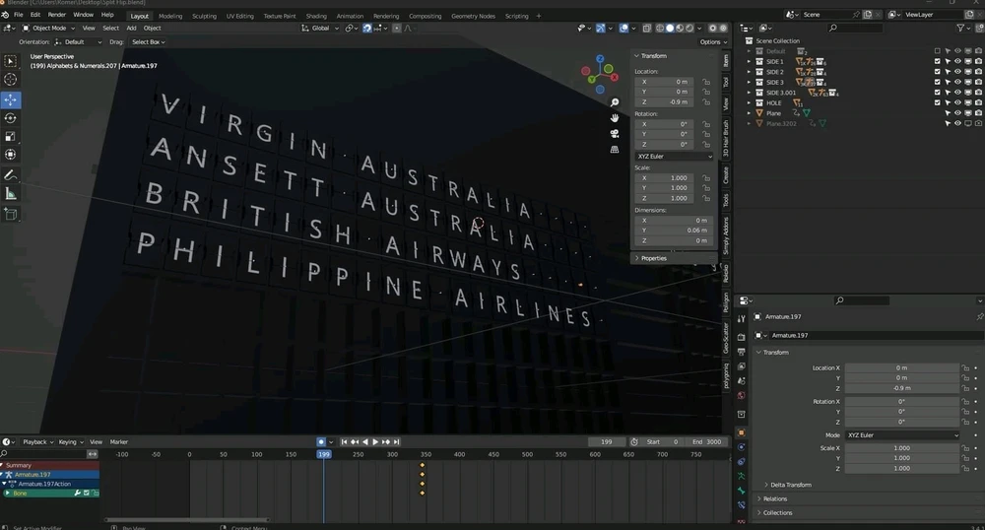Play the animation in reverse
The height and width of the screenshot is (530, 985).
coord(365,442)
